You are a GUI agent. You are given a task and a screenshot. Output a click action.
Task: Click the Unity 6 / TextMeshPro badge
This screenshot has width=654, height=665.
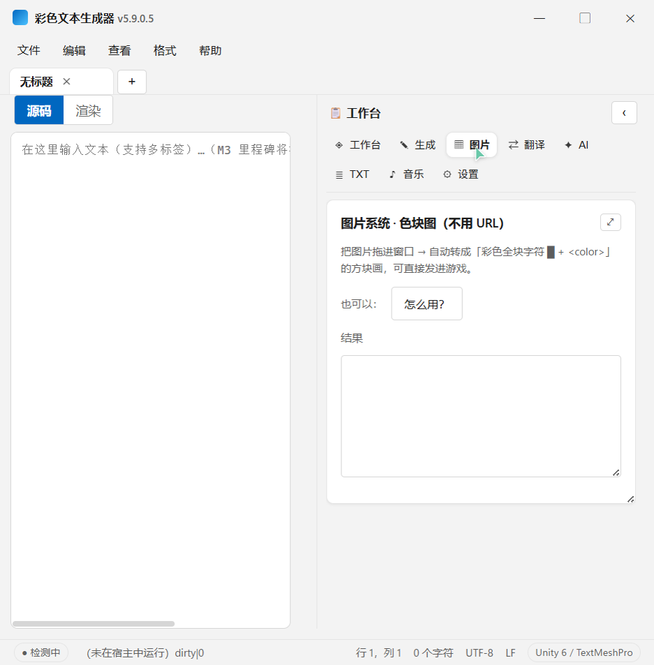tap(584, 652)
